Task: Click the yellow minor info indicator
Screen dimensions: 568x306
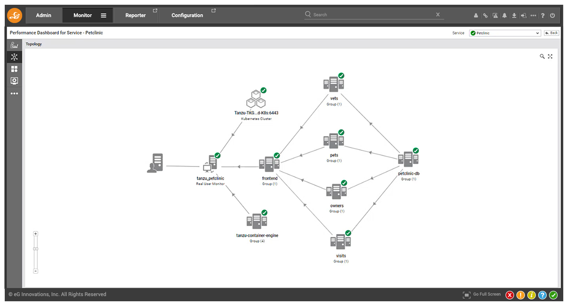Action: [532, 295]
